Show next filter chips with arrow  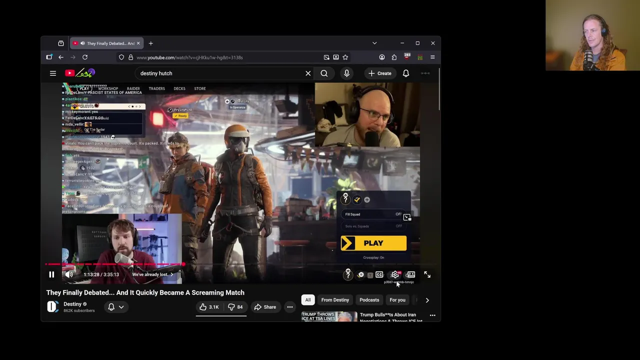(427, 300)
